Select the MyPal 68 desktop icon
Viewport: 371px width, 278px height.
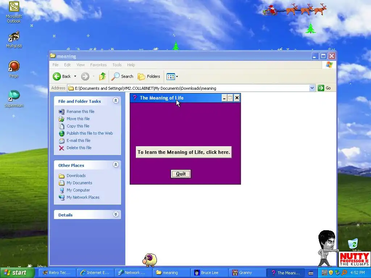pos(14,40)
